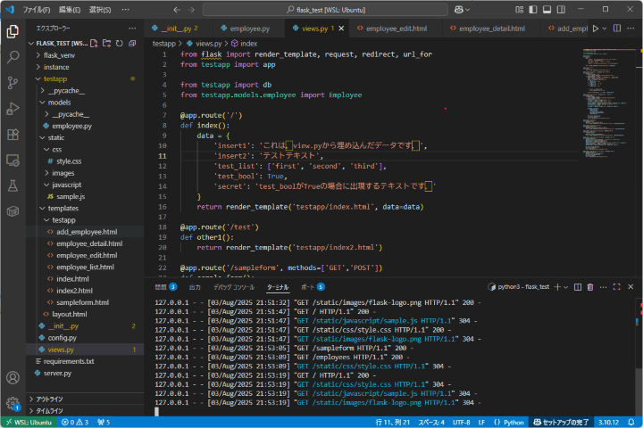Close the views.py editor tab
Screen dimensions: 643x428
(341, 29)
